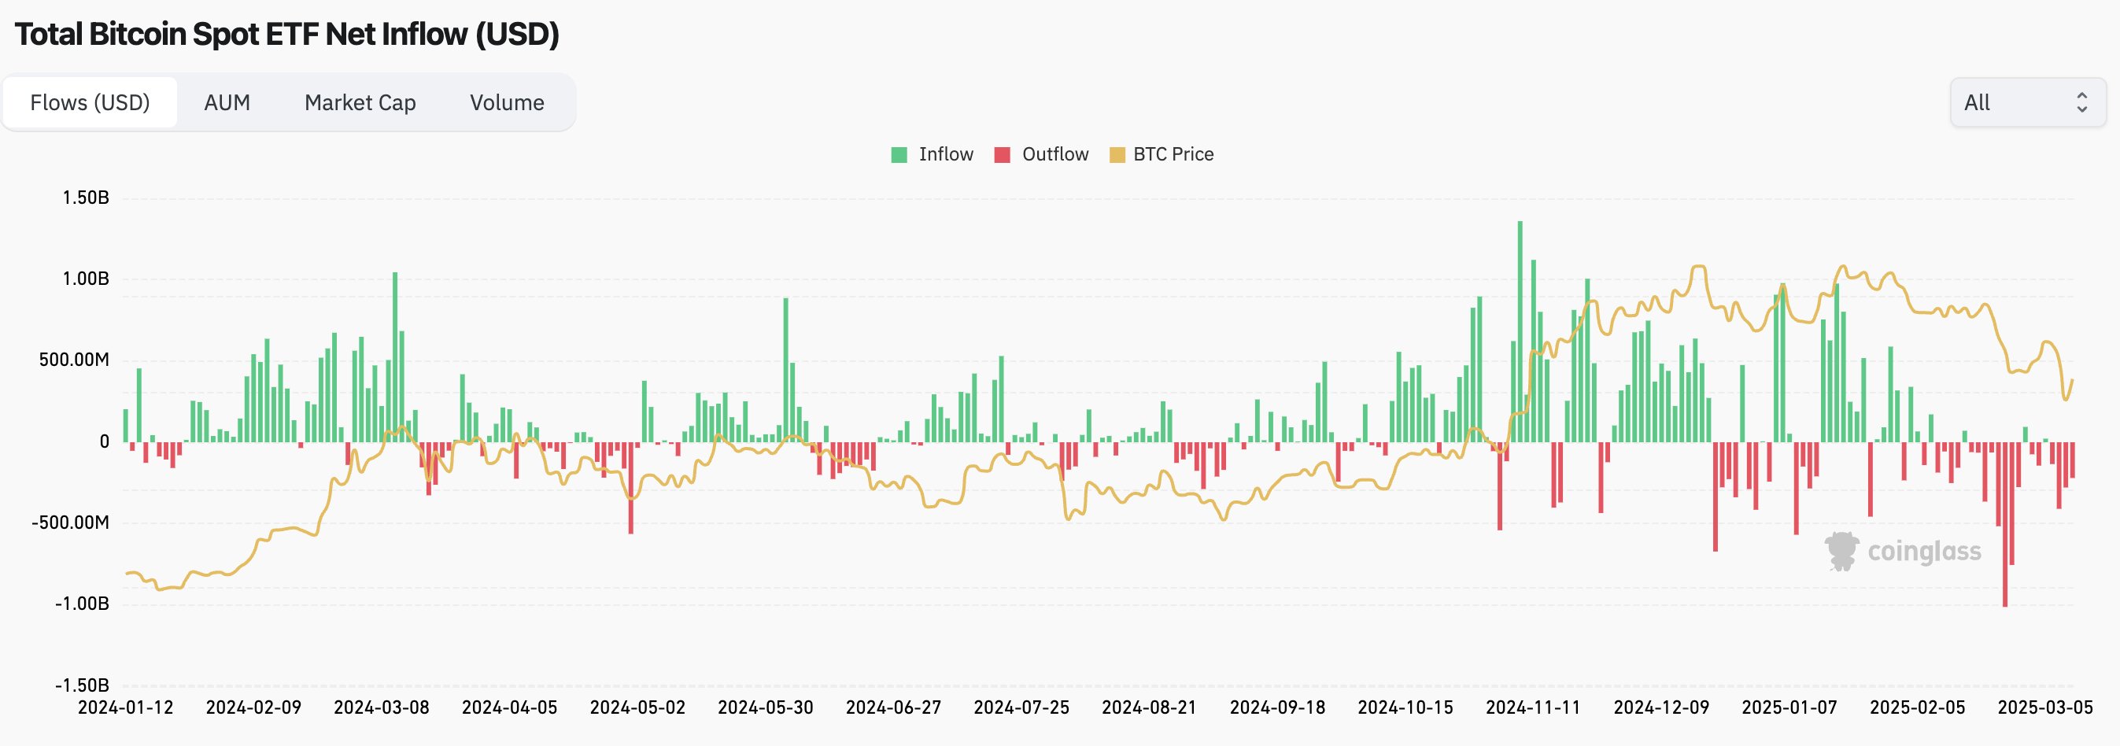Click the green Inflow legend swatch
Screen dimensions: 2120x746
click(899, 155)
